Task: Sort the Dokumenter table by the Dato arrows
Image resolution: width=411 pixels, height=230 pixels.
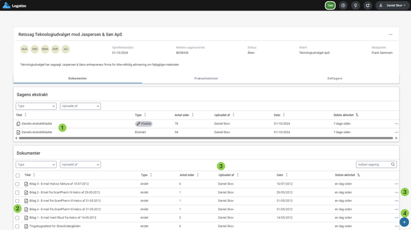Action: [287, 175]
